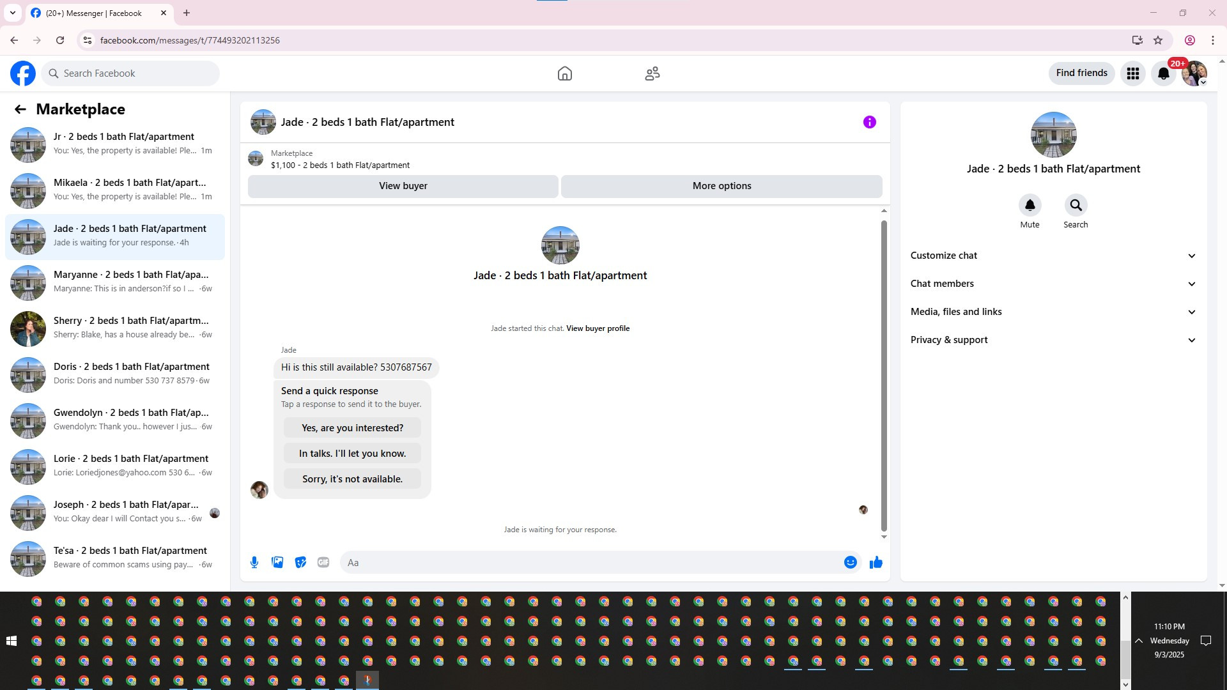Reload the page in Chrome

(x=60, y=40)
